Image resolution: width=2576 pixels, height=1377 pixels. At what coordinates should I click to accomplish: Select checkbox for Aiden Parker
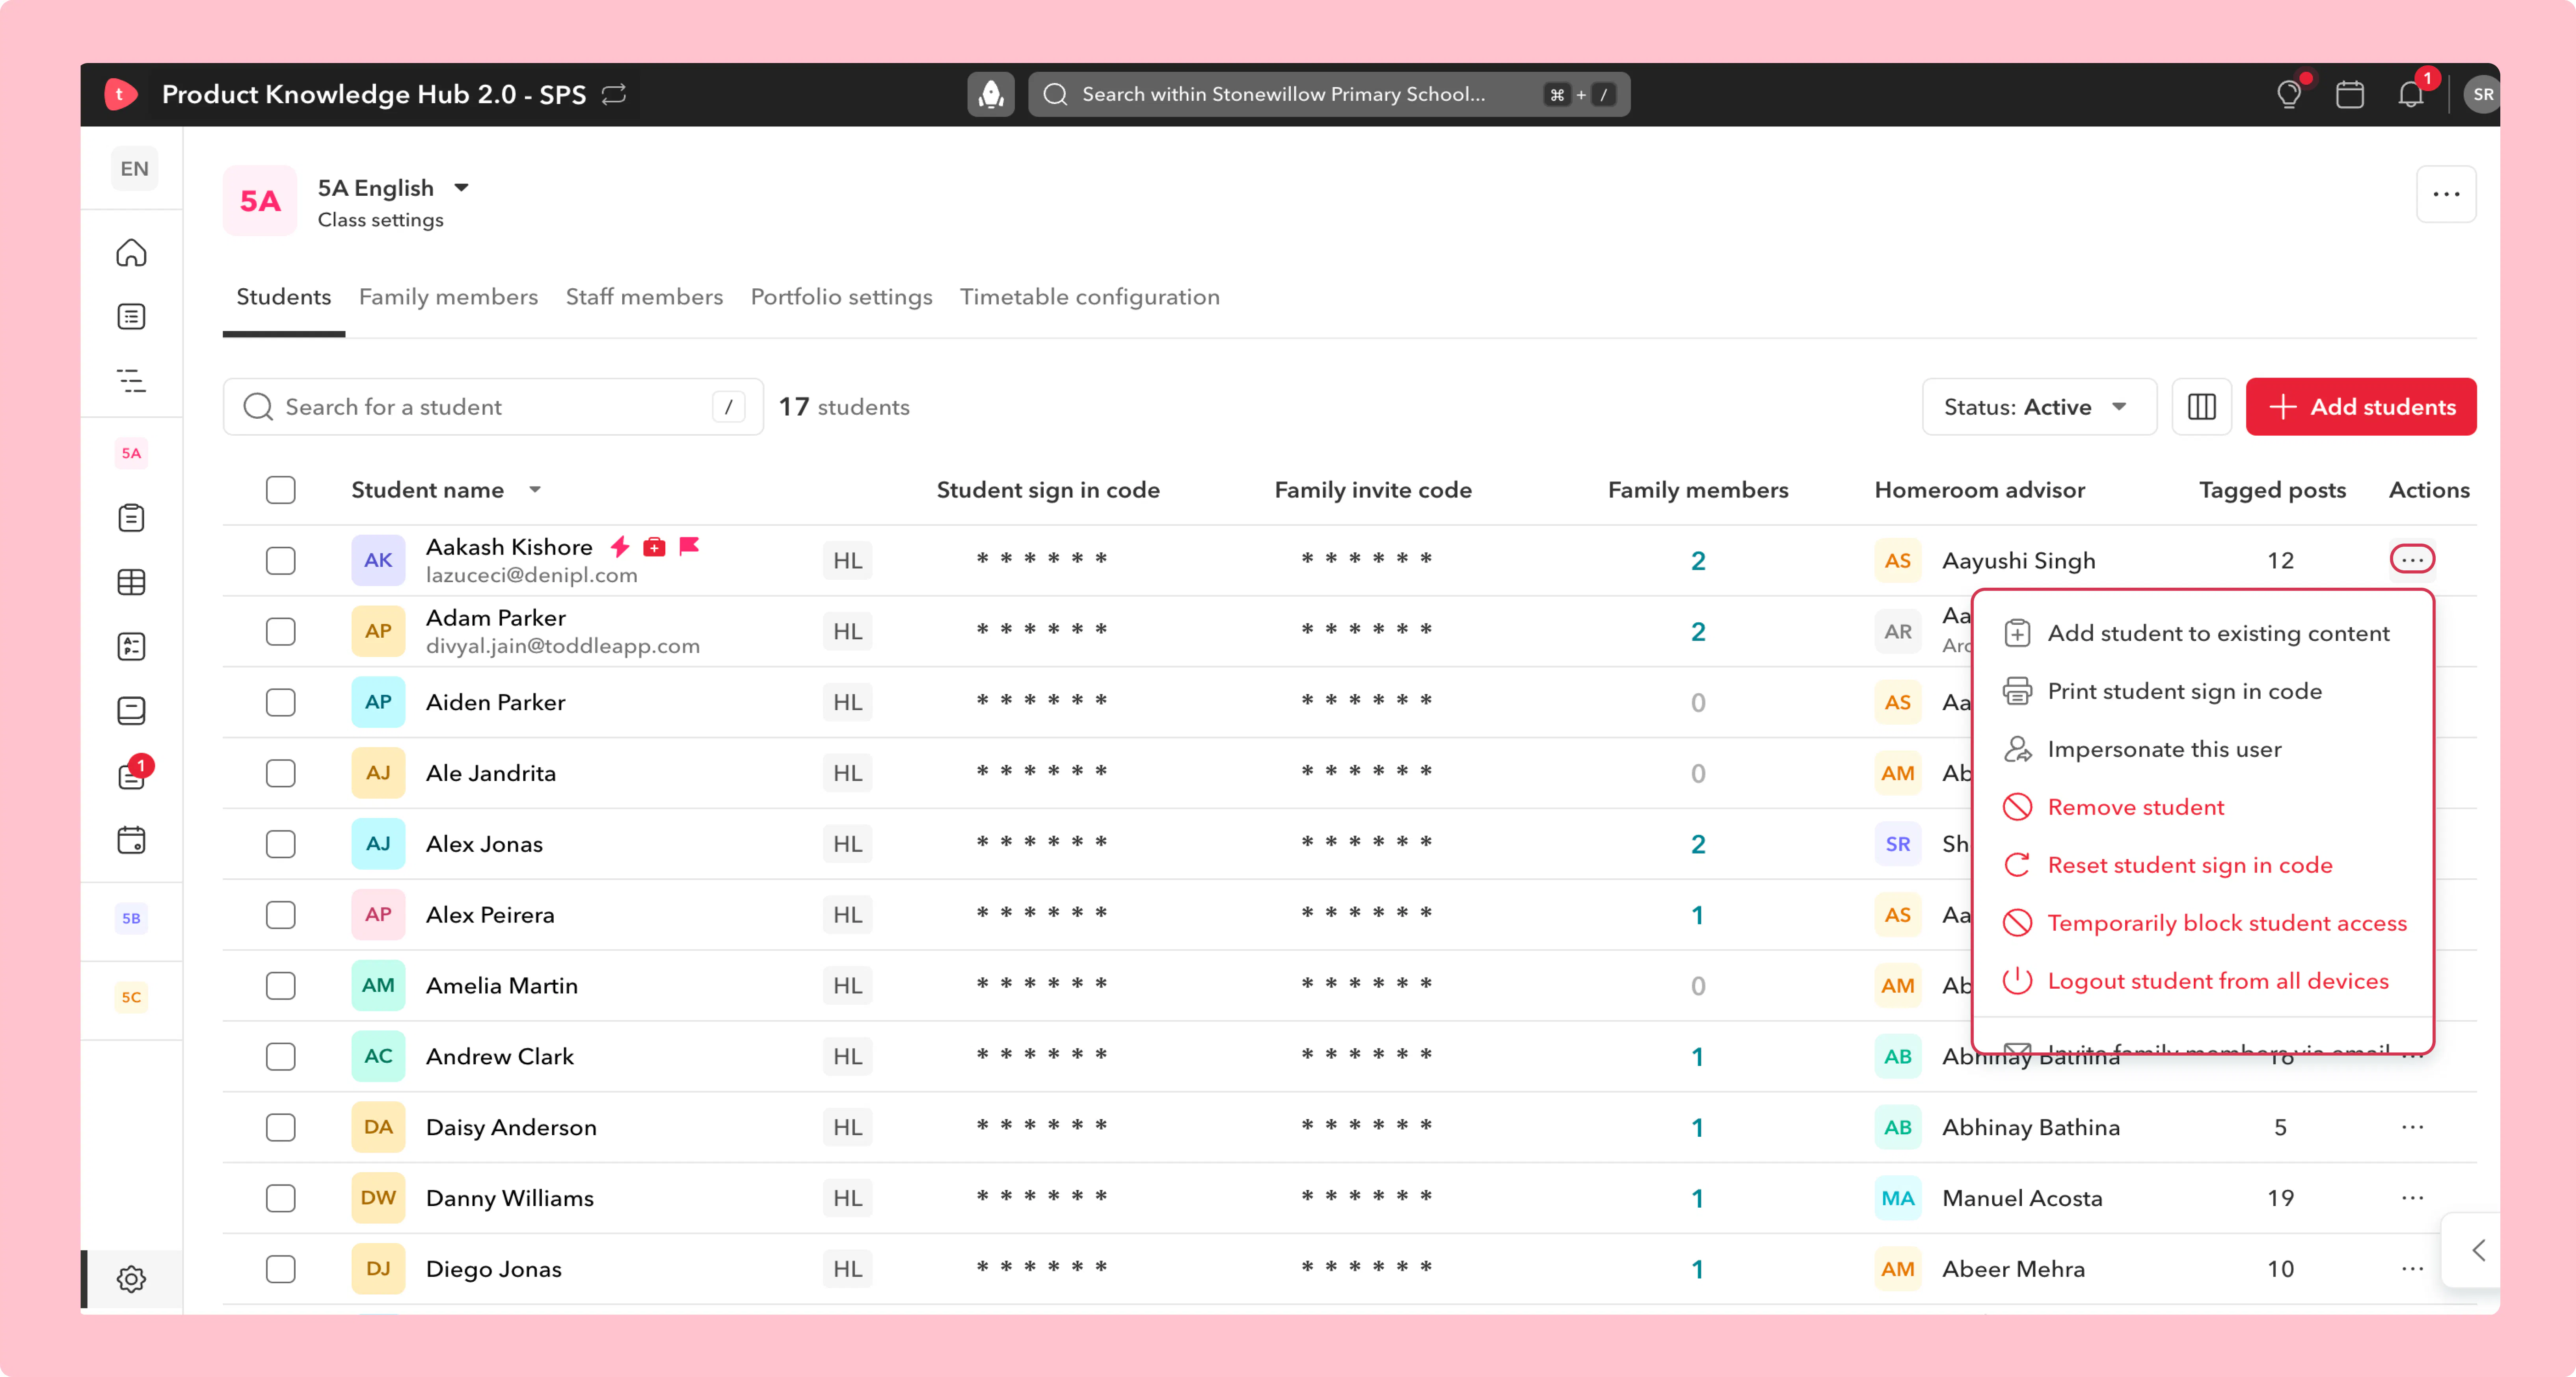click(x=281, y=703)
